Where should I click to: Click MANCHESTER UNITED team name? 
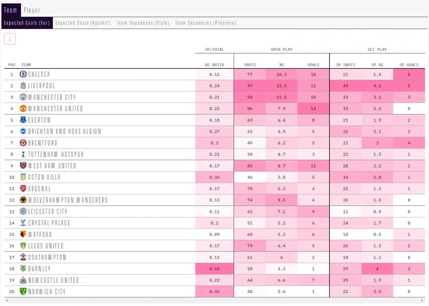pyautogui.click(x=56, y=109)
